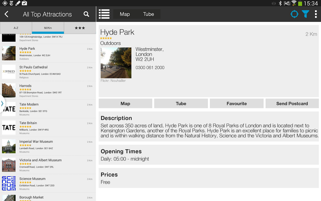Tap the Science Museum blue logo thumbnail
This screenshot has height=201, width=321.
(x=9, y=183)
